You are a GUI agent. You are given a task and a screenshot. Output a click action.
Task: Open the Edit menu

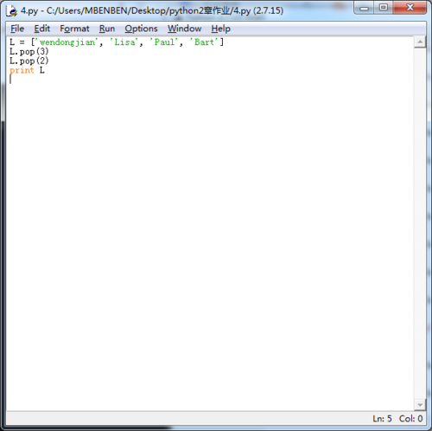pos(42,29)
